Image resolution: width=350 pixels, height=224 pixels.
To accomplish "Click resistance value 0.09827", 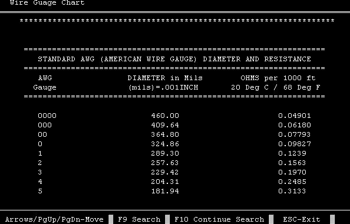I will point(295,144).
